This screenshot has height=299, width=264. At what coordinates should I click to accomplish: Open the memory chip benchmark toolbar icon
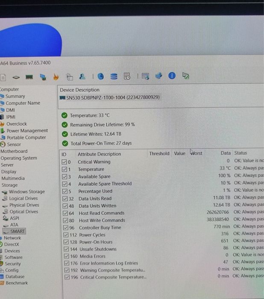tap(29, 77)
